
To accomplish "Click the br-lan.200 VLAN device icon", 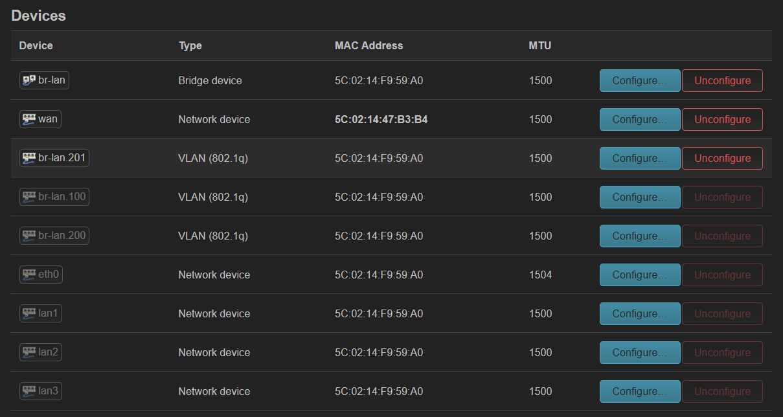I will point(29,236).
